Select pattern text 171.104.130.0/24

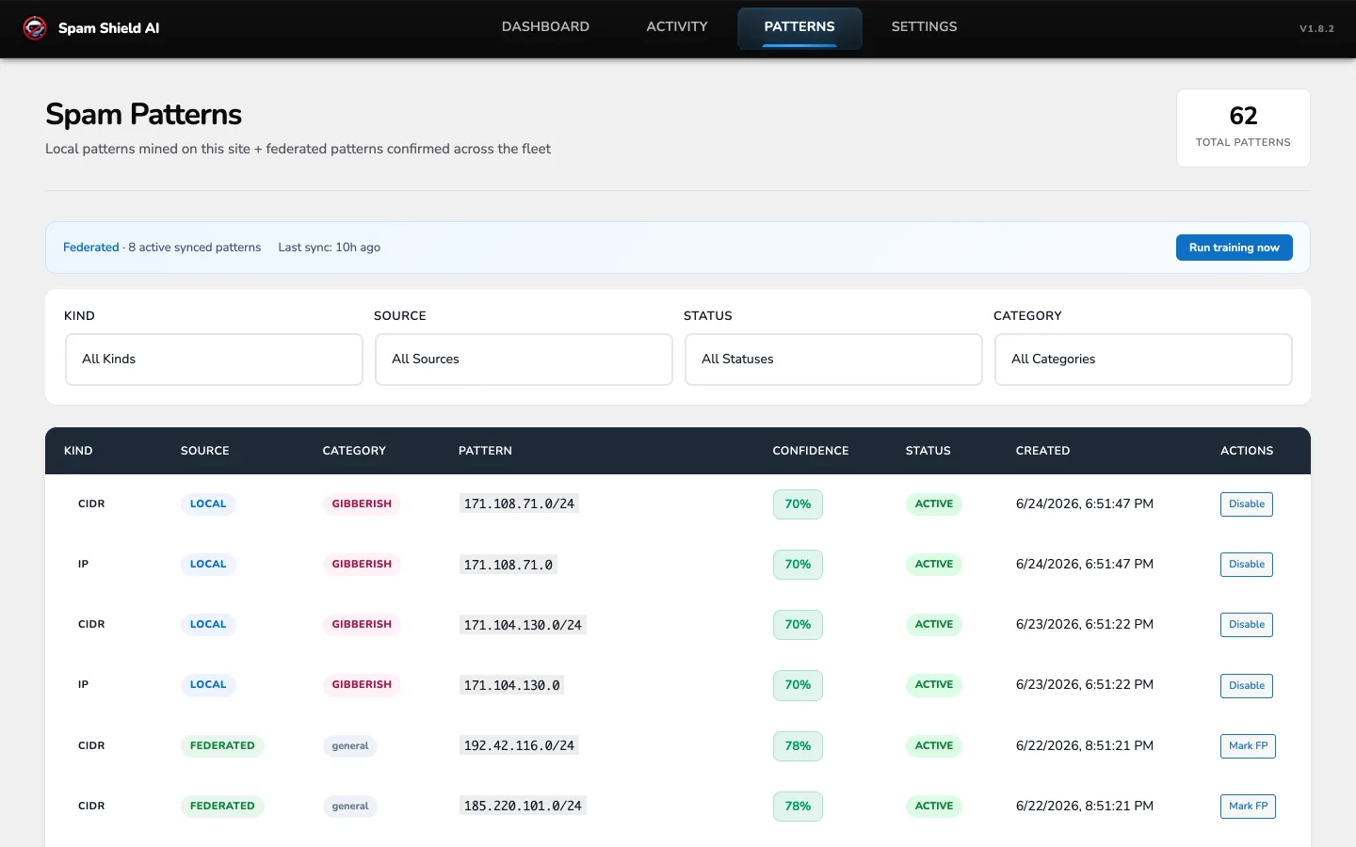(523, 625)
